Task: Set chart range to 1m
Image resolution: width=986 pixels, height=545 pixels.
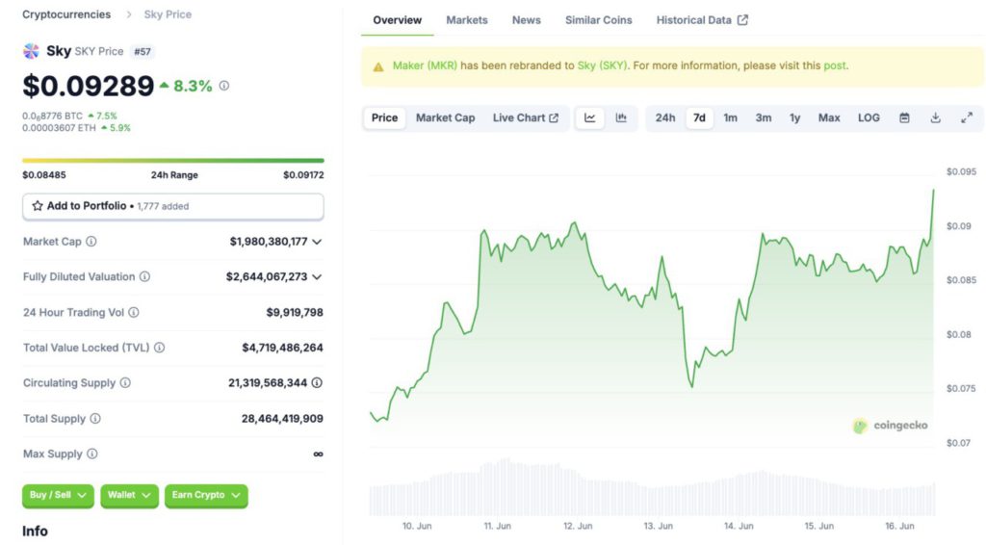Action: pos(730,117)
